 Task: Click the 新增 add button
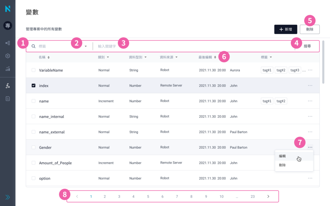click(x=286, y=29)
